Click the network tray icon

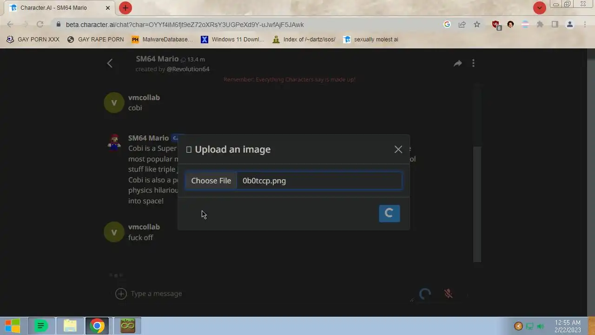point(529,326)
